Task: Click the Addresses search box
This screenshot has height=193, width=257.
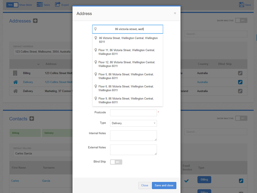Action: coord(216,34)
